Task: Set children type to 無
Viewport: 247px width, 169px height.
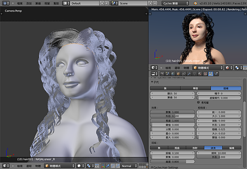Action: [165, 88]
